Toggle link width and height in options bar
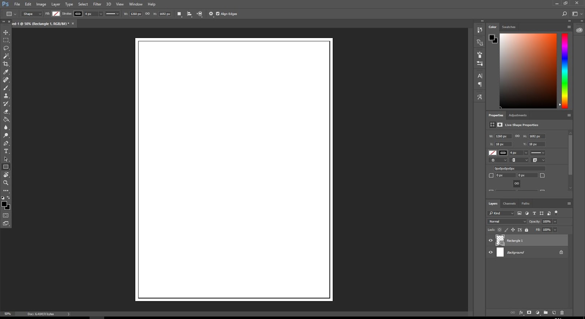Viewport: 585px width, 319px height. [147, 14]
